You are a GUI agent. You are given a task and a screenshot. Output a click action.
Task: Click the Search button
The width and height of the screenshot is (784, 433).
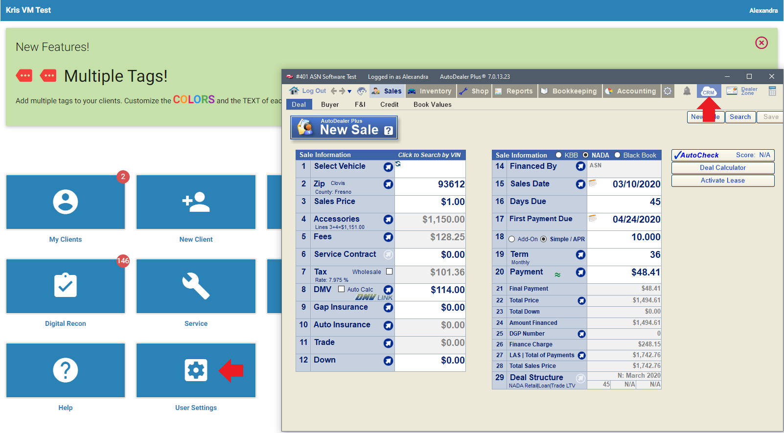[740, 117]
